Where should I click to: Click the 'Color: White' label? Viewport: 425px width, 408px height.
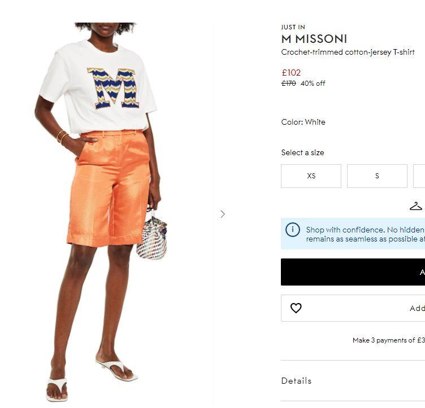pos(303,122)
